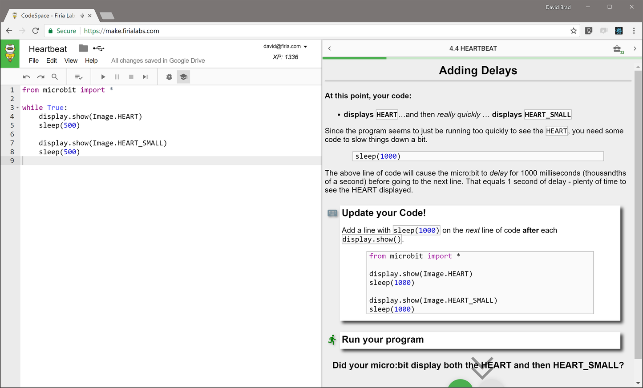Select the graduation cap learning mode icon
643x388 pixels.
pos(183,76)
